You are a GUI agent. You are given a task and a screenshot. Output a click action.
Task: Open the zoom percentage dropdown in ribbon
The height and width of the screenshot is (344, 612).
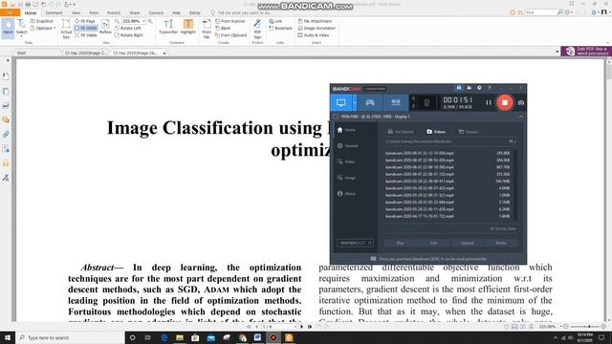144,21
